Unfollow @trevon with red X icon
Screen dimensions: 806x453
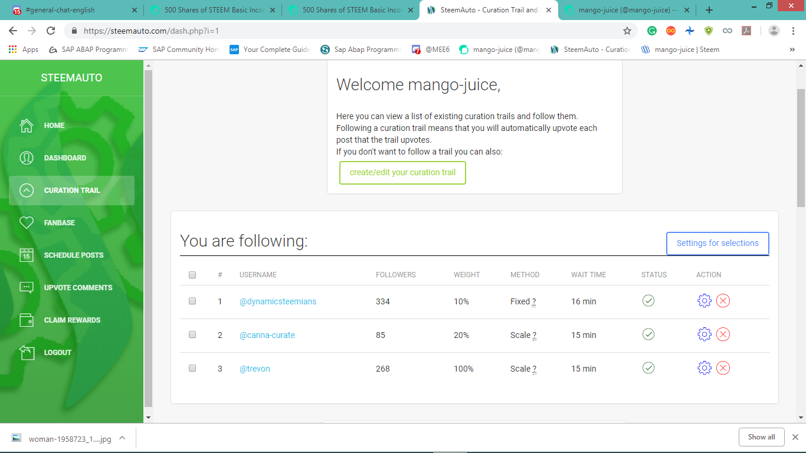[x=723, y=368]
